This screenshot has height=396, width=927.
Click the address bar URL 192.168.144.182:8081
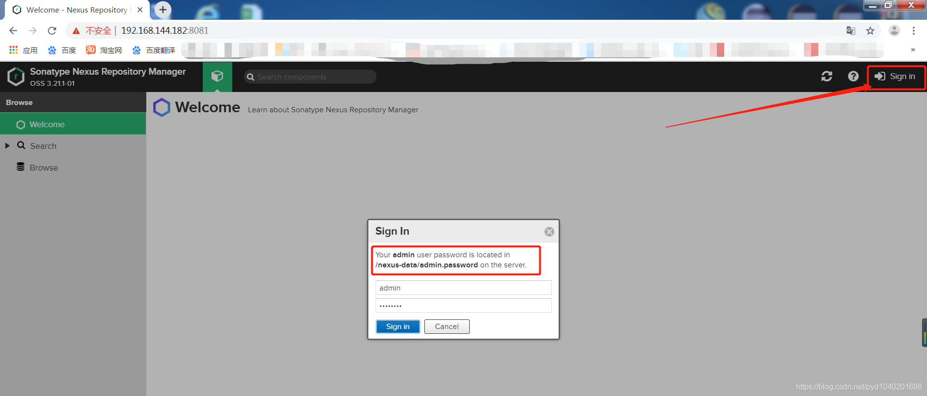click(x=165, y=30)
